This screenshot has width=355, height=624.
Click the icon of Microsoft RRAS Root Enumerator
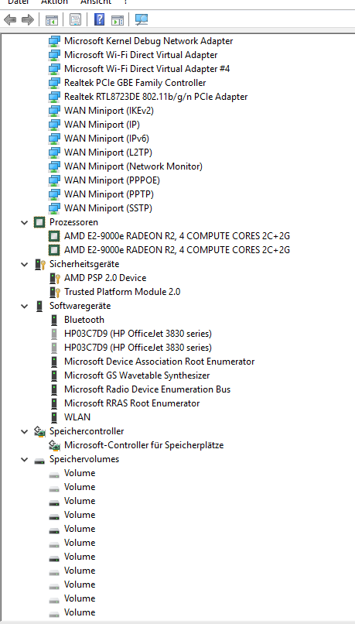[54, 403]
